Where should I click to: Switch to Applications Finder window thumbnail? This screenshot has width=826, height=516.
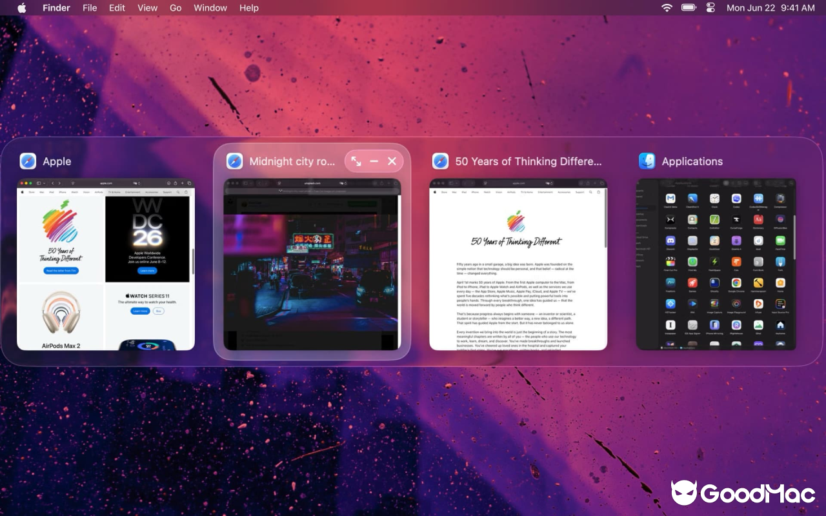click(x=716, y=264)
